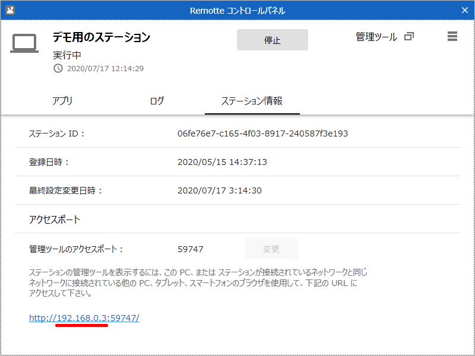Click the デモ用のステーション station name
The width and height of the screenshot is (475, 356).
tap(102, 37)
